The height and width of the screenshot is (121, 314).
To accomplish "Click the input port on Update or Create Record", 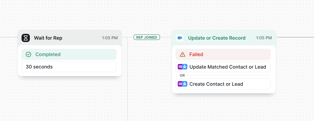I will tap(171, 37).
